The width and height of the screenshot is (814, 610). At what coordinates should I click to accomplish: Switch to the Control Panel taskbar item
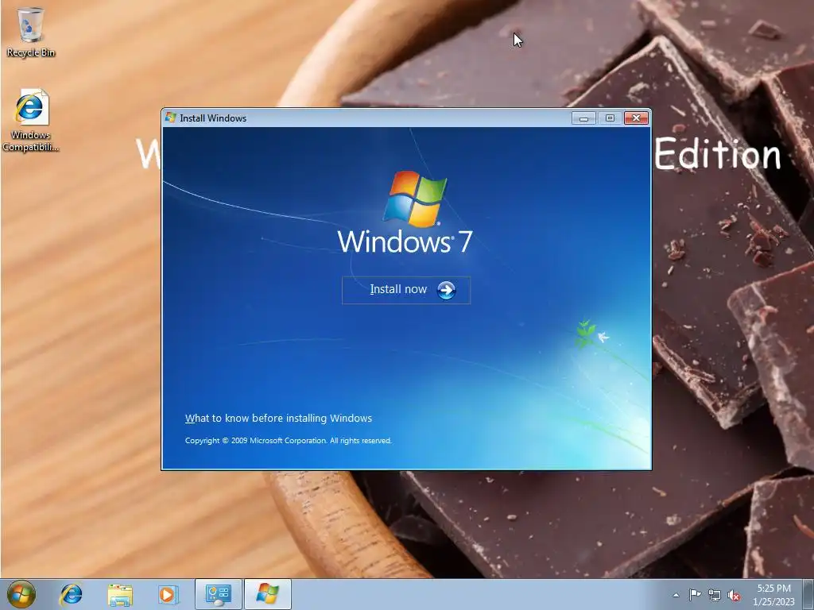pyautogui.click(x=218, y=594)
